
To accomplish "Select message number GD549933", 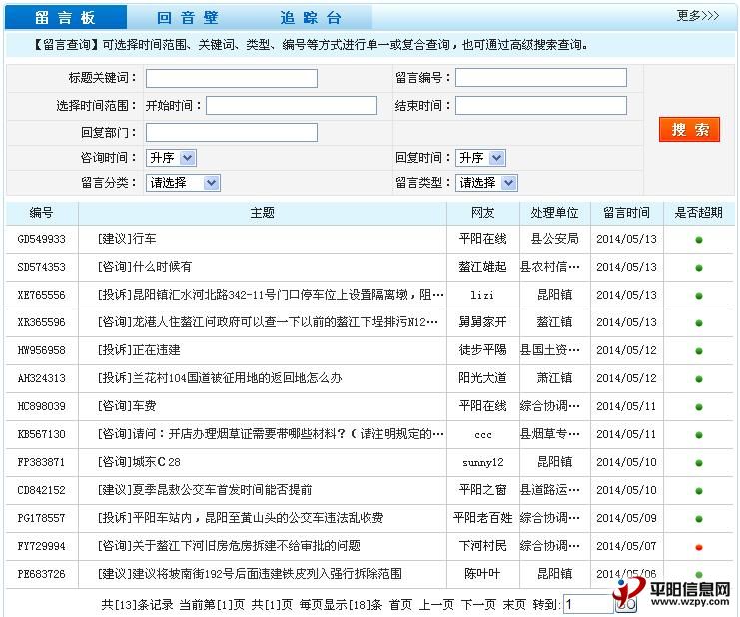I will [x=42, y=239].
